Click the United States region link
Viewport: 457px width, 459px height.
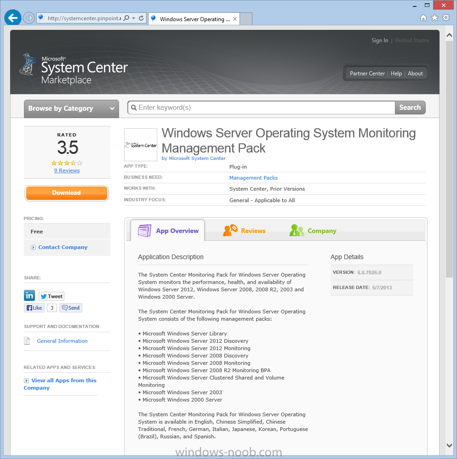412,40
